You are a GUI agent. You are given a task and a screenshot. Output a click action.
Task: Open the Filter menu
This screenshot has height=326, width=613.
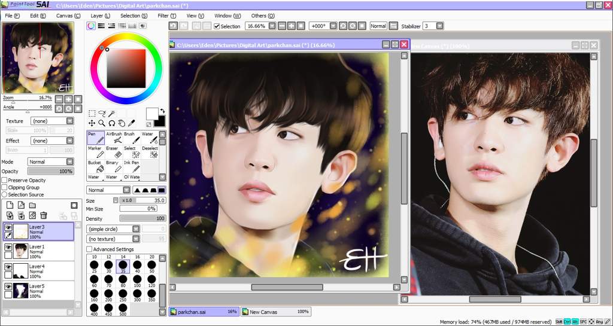click(x=167, y=16)
